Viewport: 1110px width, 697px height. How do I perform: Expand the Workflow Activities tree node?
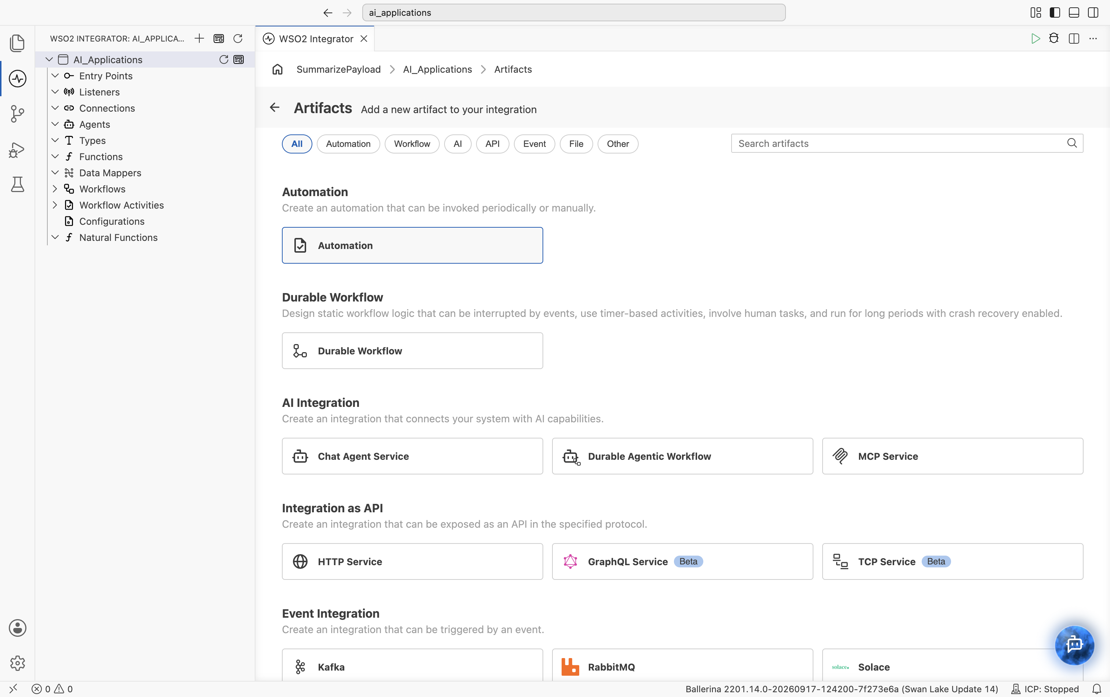[55, 205]
